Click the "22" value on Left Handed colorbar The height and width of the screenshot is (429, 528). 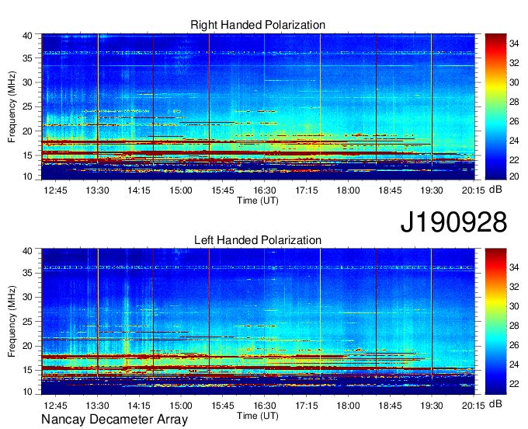pos(514,384)
